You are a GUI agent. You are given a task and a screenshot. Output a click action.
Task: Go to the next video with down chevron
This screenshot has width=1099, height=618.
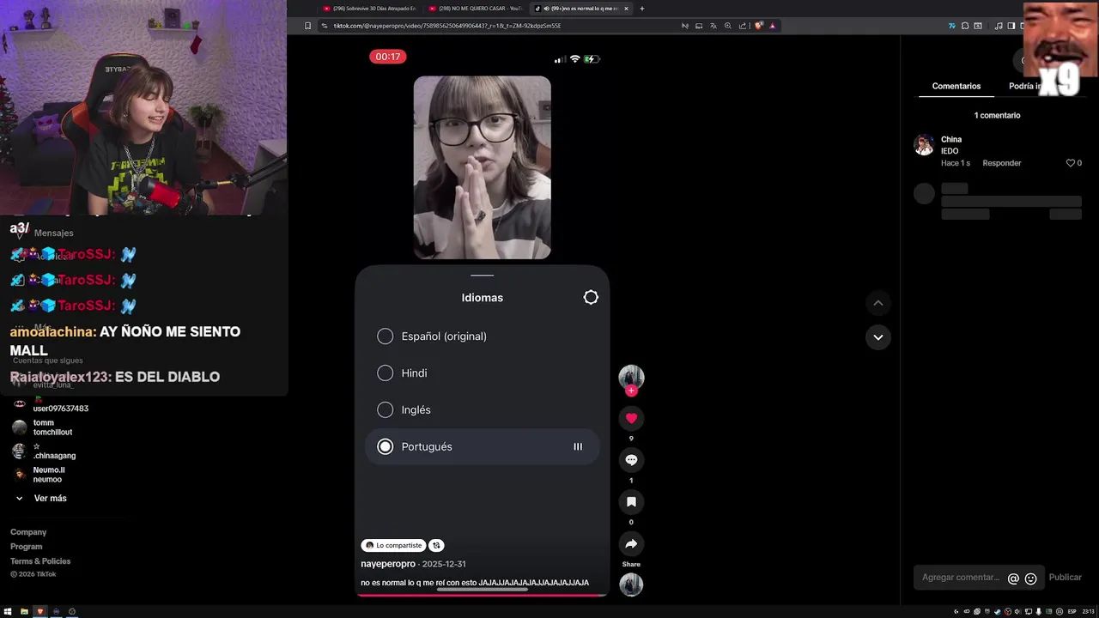coord(877,337)
